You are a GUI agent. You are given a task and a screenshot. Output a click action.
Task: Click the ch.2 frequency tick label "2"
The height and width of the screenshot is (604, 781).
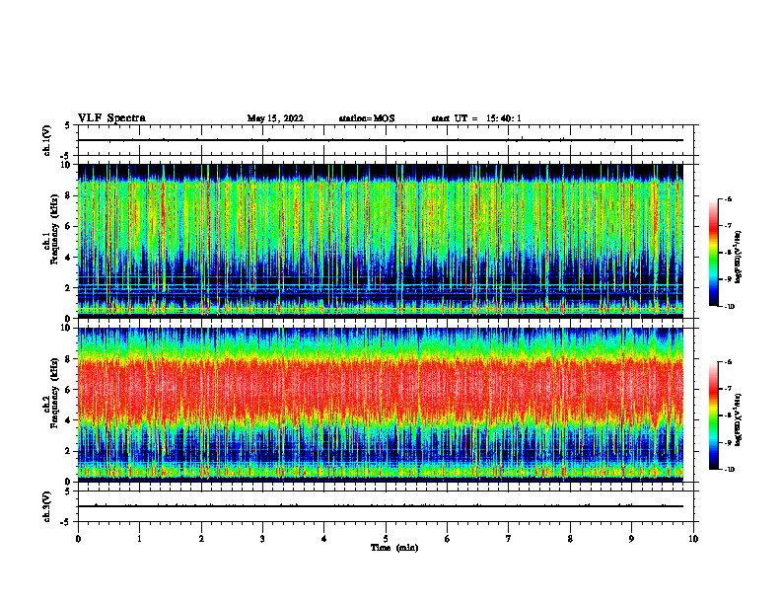coord(69,451)
